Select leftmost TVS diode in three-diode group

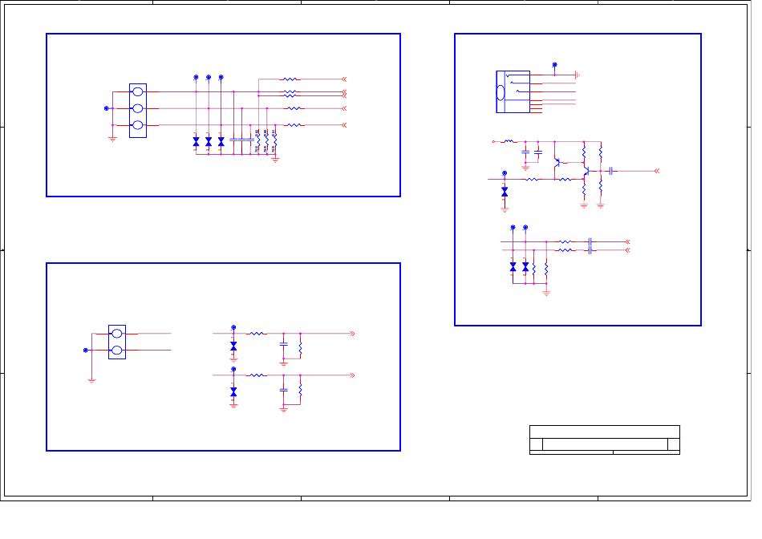[x=196, y=141]
